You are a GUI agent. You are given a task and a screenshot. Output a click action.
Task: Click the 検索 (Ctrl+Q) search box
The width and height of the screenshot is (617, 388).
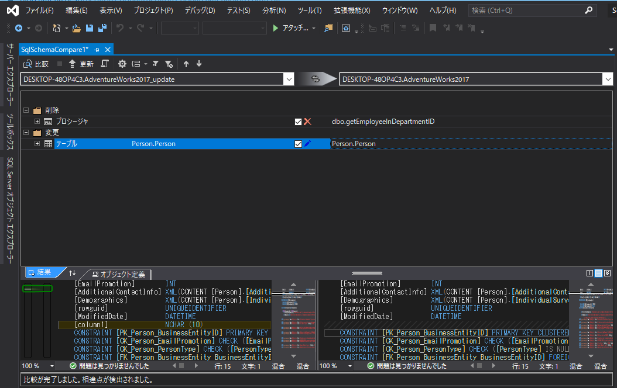532,11
